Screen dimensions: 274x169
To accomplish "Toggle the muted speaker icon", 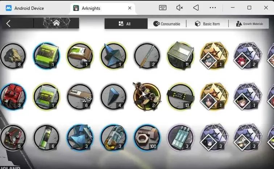I will tap(179, 8).
